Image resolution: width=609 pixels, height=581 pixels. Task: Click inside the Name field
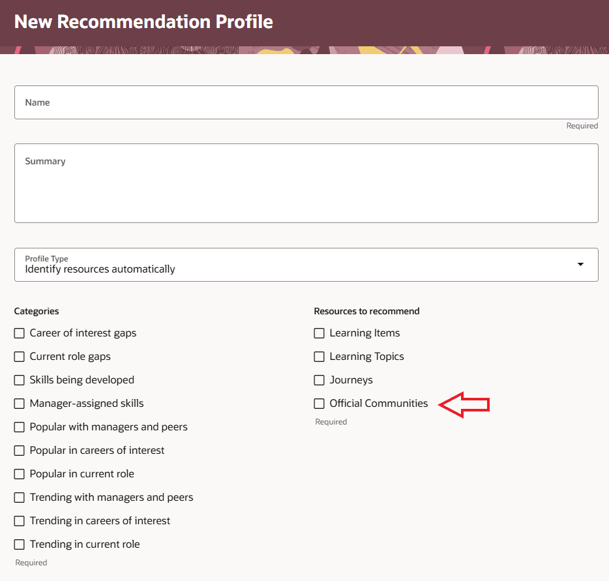click(306, 102)
